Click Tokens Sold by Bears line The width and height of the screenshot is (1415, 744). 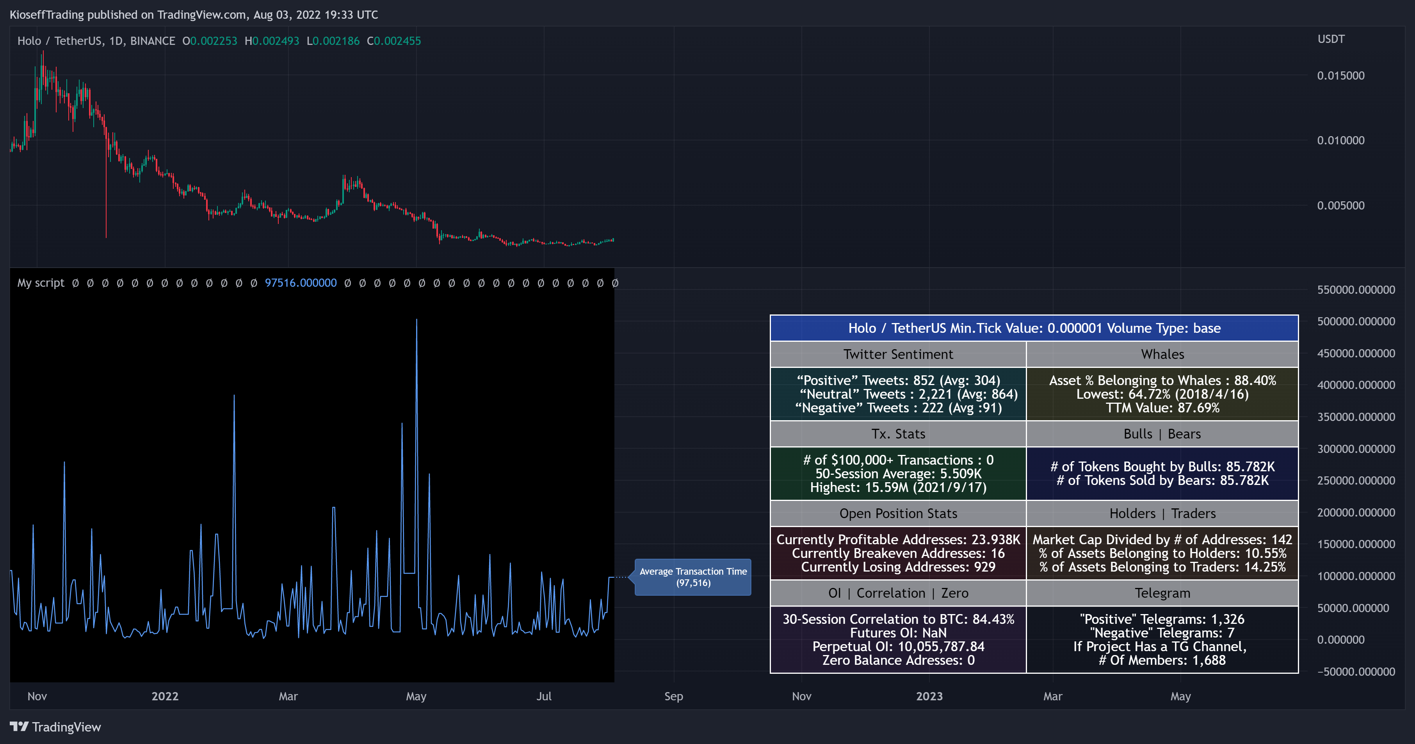(1162, 480)
